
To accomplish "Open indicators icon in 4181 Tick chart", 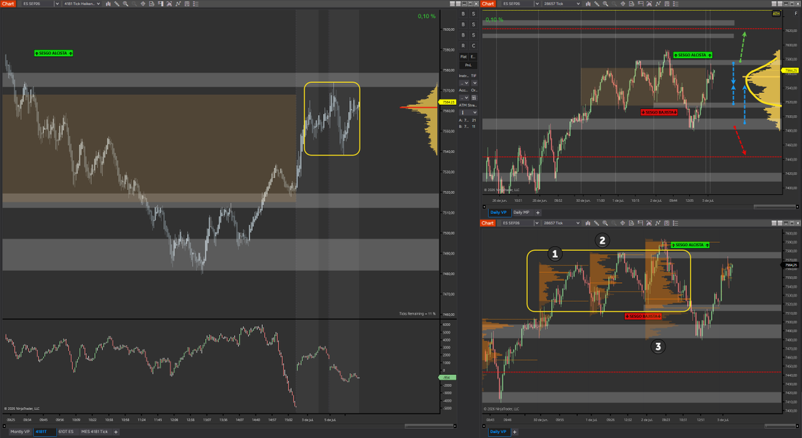I will pos(169,3).
